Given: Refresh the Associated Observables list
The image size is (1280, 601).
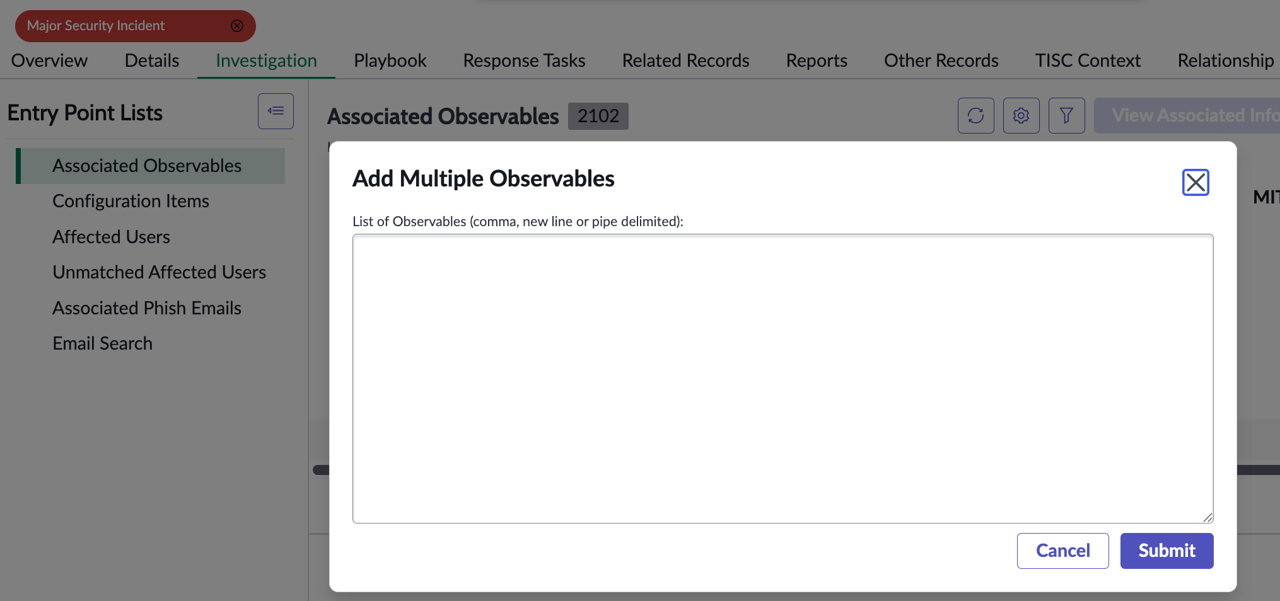Looking at the screenshot, I should coord(975,115).
